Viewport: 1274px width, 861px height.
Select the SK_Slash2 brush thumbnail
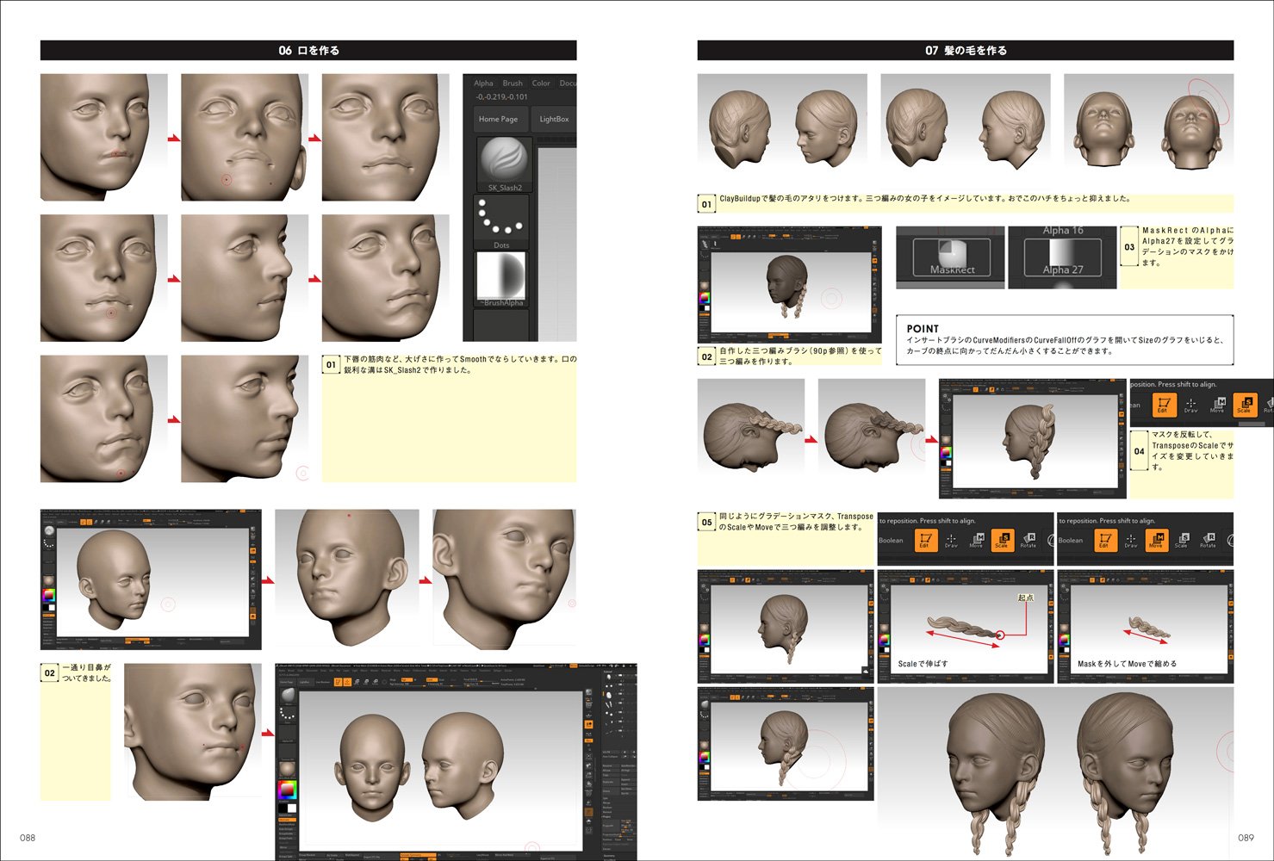click(x=504, y=164)
